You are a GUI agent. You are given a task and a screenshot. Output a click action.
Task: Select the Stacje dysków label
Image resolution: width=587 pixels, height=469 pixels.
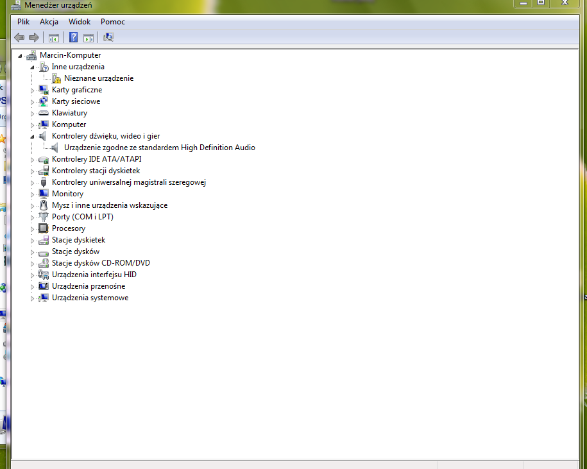coord(76,252)
